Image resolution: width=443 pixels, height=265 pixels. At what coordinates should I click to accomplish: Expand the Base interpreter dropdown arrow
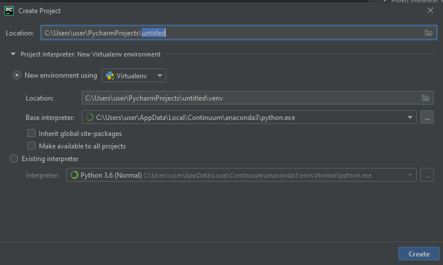click(x=410, y=118)
